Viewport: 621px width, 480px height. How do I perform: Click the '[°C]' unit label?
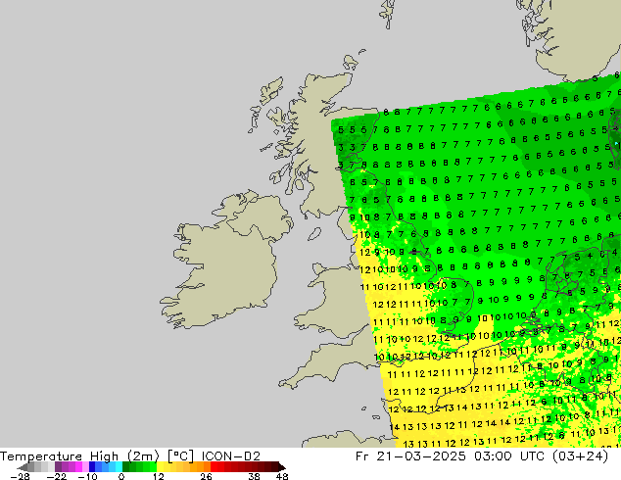180,456
